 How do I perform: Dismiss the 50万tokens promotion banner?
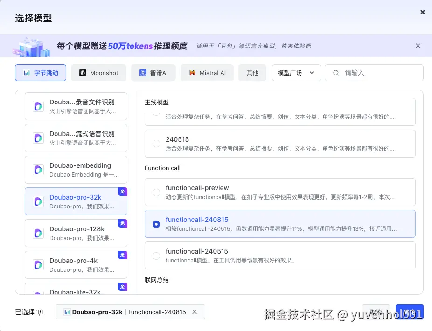tap(418, 46)
